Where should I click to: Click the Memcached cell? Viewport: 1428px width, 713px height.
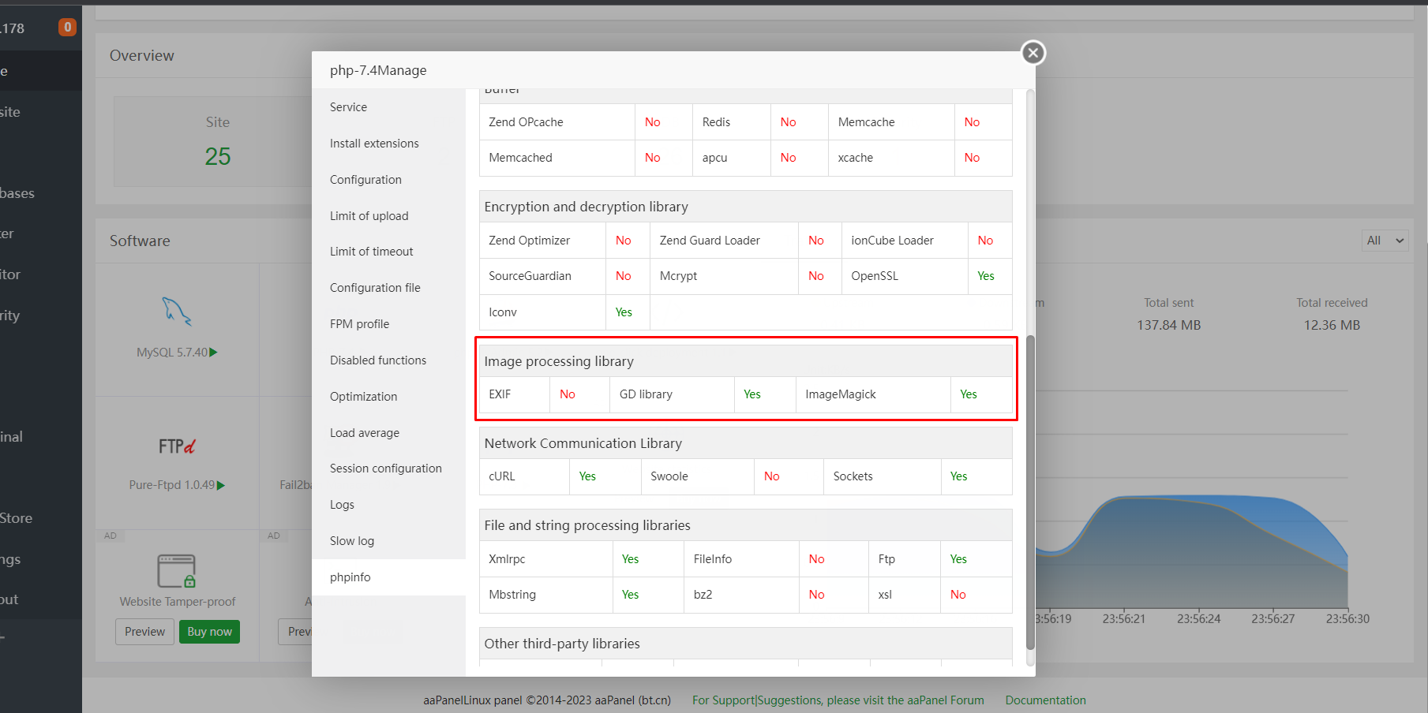tap(557, 158)
